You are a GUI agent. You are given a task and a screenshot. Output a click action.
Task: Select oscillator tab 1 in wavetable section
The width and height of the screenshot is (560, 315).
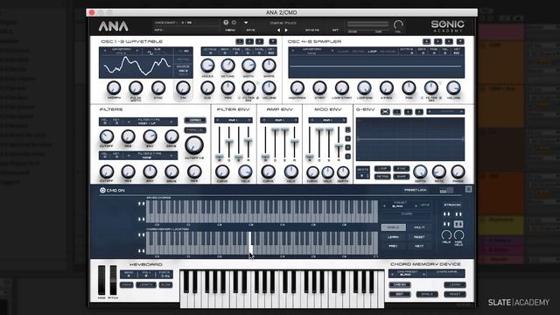point(240,41)
